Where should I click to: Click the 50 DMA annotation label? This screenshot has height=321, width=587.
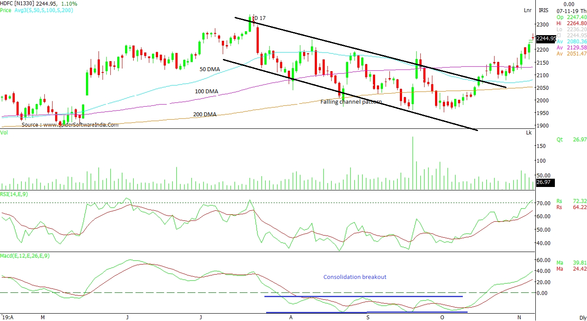point(209,69)
